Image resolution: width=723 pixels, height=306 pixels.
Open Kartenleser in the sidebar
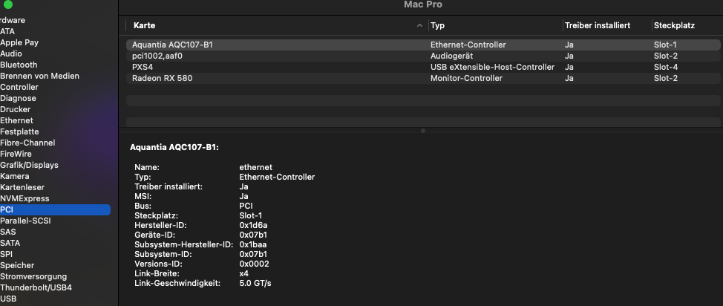point(22,187)
